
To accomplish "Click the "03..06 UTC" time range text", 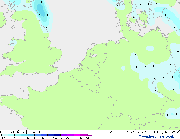I will point(148,132).
